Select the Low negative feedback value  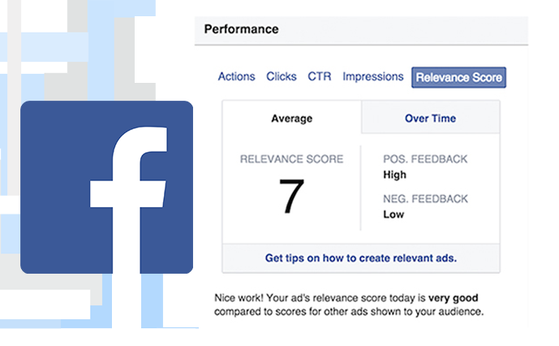click(393, 214)
